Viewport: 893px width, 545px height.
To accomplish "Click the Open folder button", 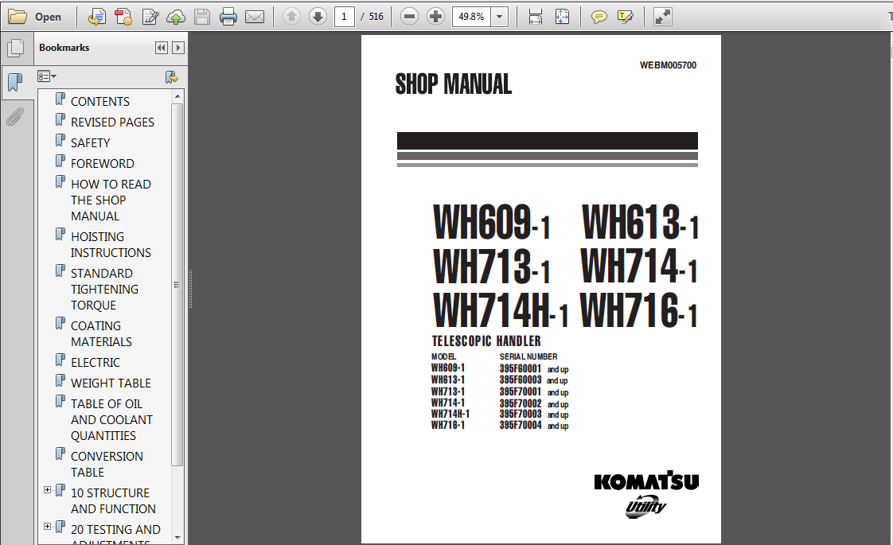I will (x=35, y=17).
